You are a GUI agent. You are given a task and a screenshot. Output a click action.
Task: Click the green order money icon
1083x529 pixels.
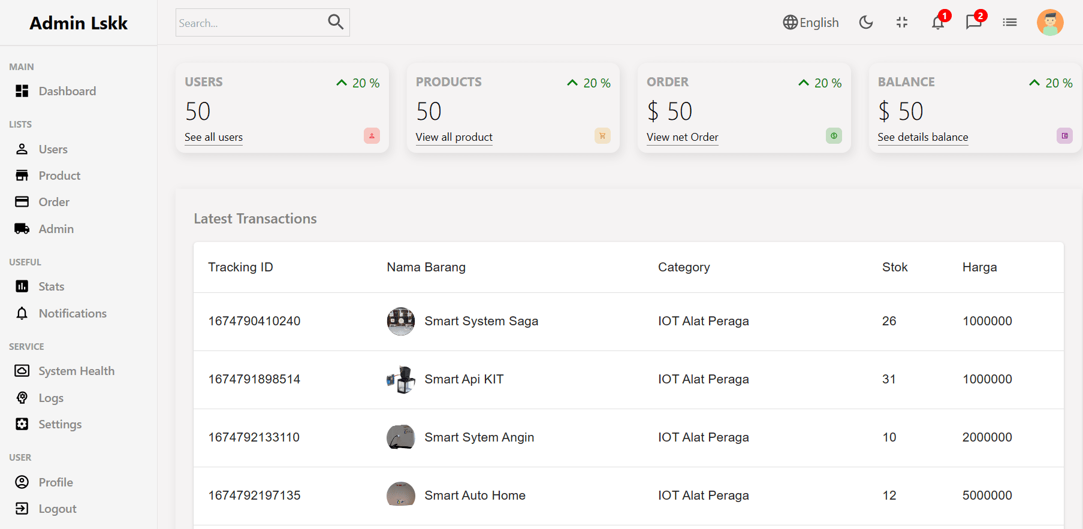834,136
